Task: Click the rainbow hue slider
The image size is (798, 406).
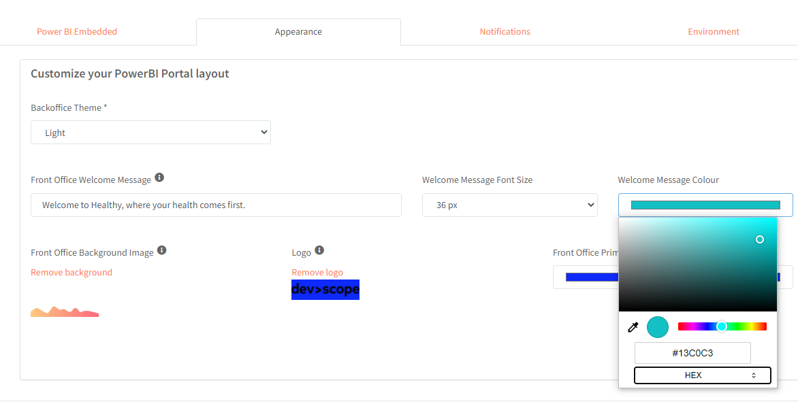Action: click(x=722, y=326)
